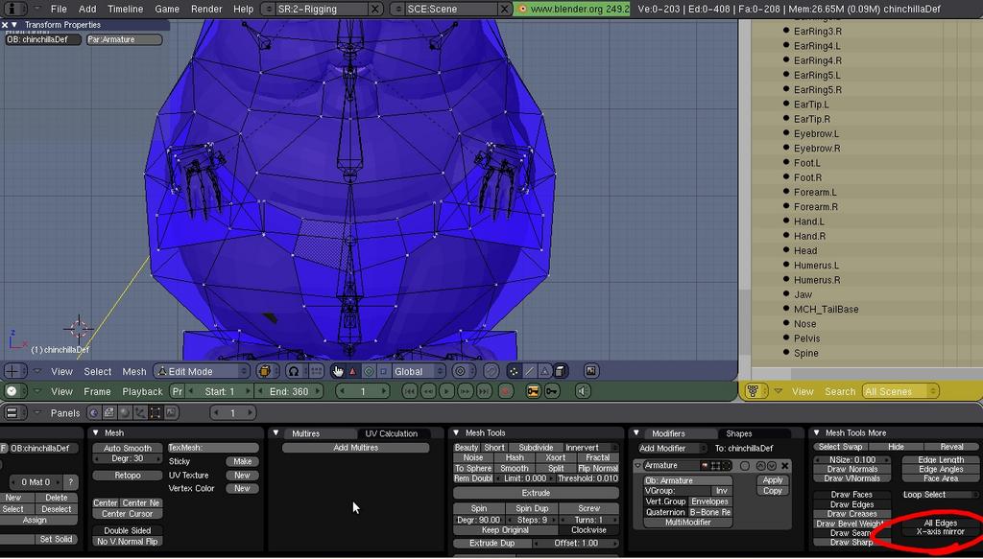Select the translate manipulator red triangle
This screenshot has height=559, width=983.
tap(353, 371)
